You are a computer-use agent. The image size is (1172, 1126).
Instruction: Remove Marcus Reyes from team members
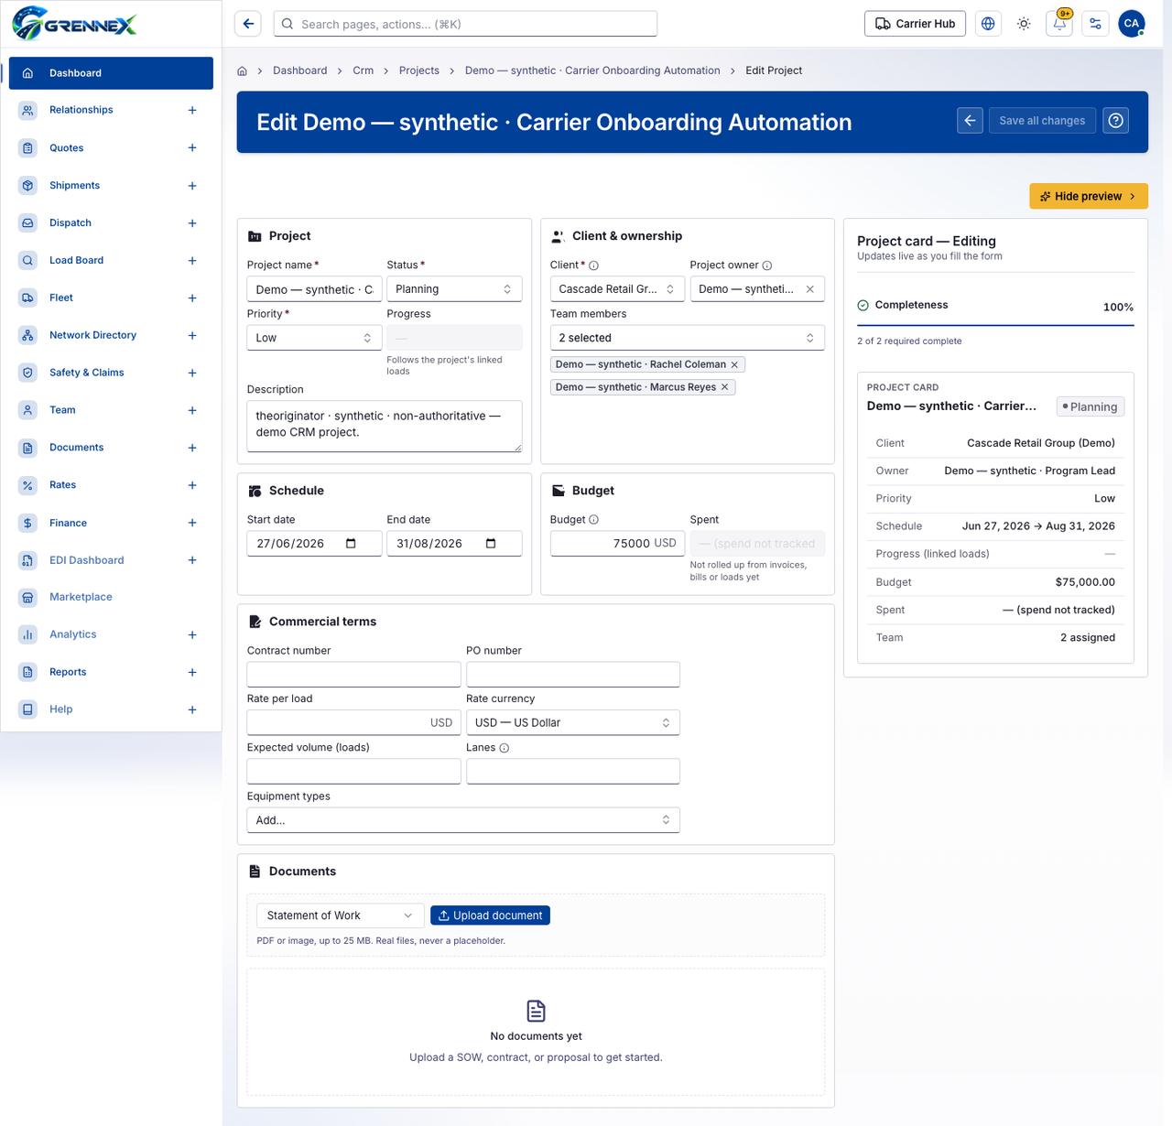tap(724, 387)
